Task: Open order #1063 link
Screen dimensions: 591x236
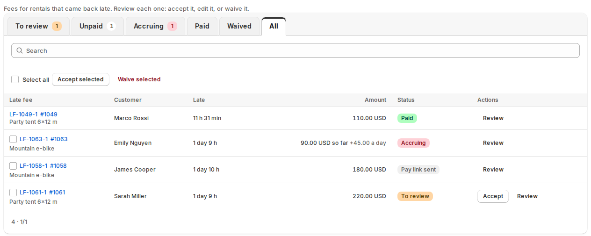Action: [59, 139]
